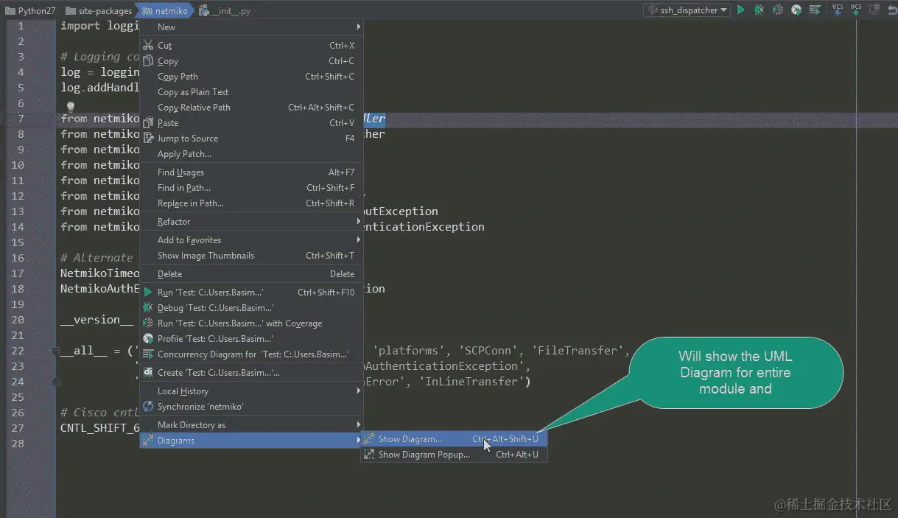Select Concurrency Diagram for Test entry

click(252, 354)
